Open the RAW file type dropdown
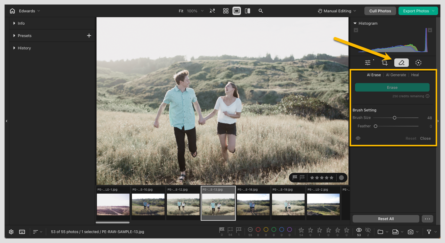Image resolution: width=445 pixels, height=243 pixels. [x=398, y=232]
